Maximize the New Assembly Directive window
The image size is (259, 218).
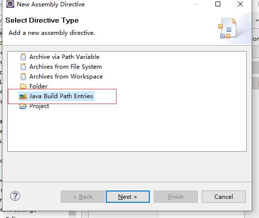[x=218, y=4]
